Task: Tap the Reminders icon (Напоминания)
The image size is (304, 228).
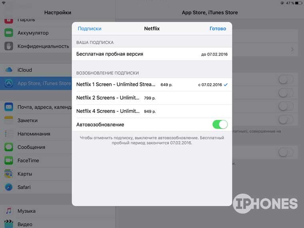Action: (x=9, y=134)
